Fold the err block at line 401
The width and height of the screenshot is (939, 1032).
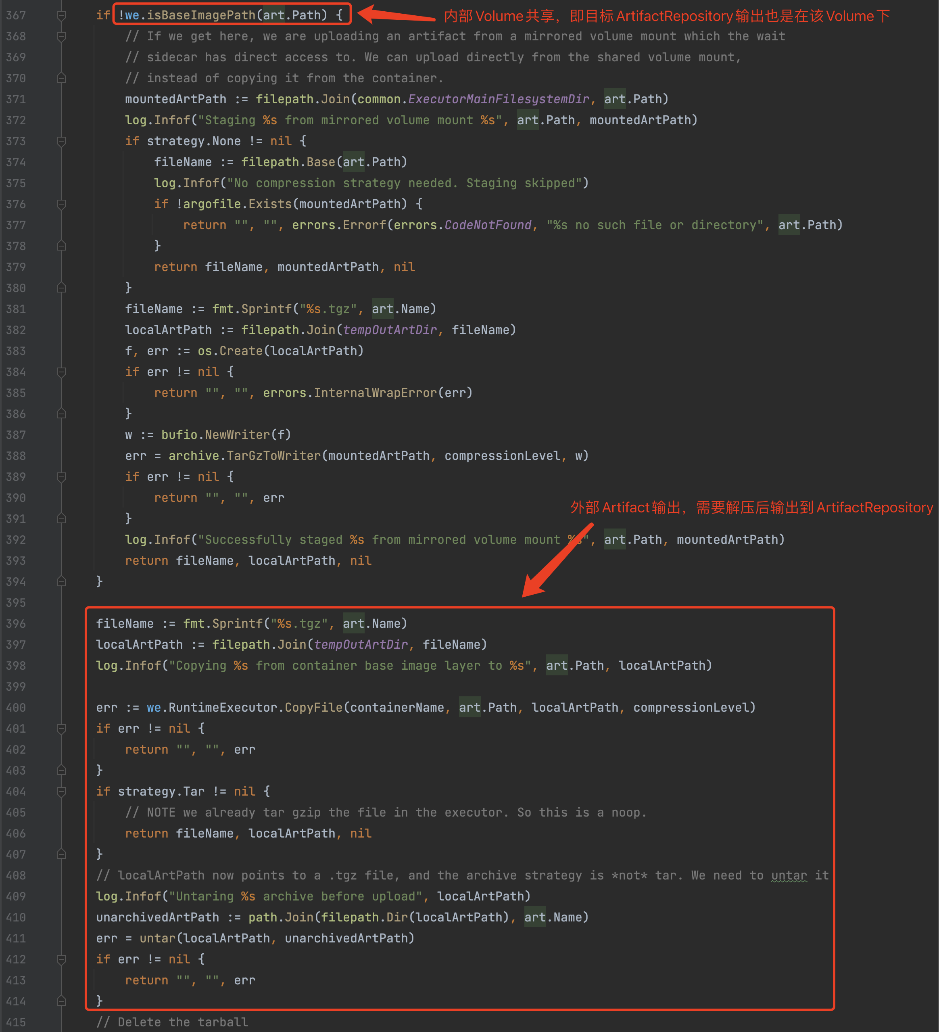point(61,729)
